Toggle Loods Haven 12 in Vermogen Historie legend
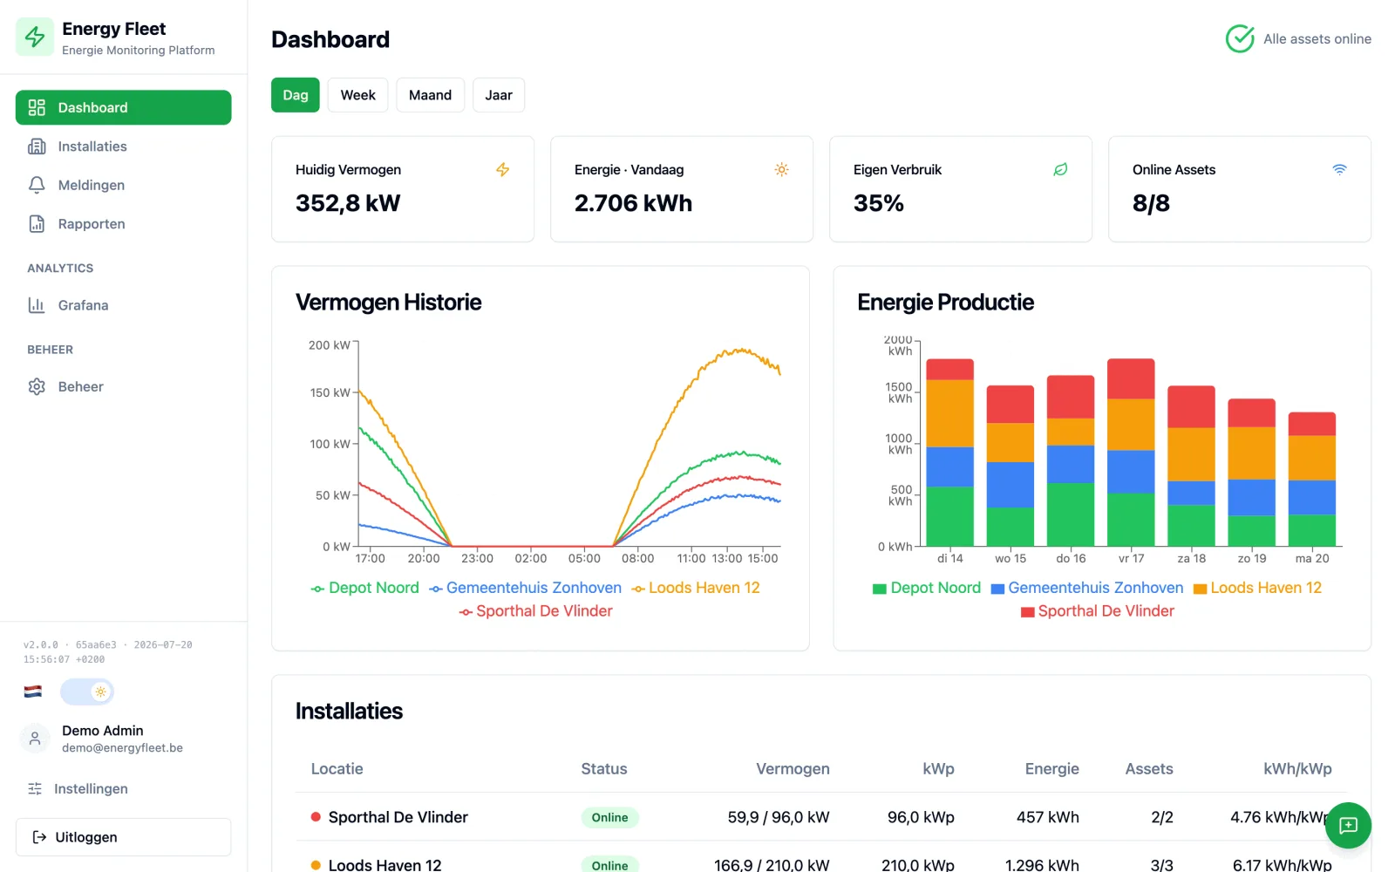Viewport: 1395px width, 872px height. [x=696, y=588]
